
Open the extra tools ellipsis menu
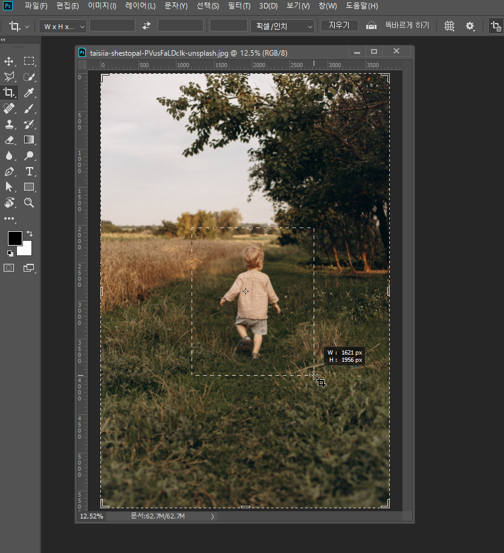(x=9, y=218)
